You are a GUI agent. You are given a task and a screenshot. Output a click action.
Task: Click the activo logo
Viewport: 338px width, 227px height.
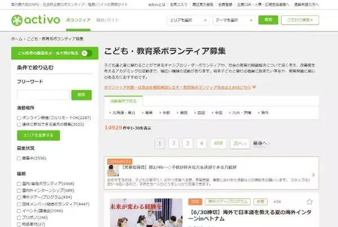pyautogui.click(x=35, y=20)
